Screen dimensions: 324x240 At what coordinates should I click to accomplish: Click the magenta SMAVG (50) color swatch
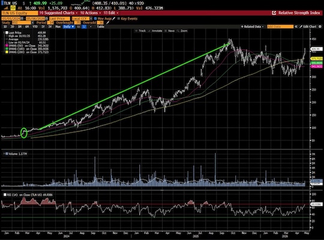click(7, 46)
